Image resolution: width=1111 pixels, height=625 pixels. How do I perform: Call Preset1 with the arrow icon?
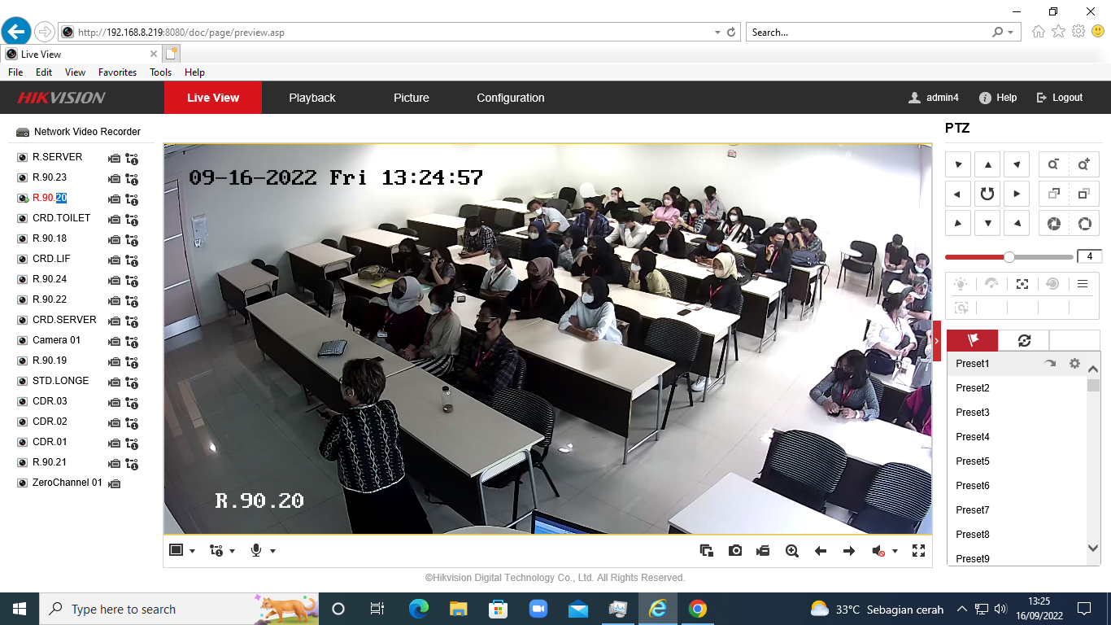[x=1050, y=364]
